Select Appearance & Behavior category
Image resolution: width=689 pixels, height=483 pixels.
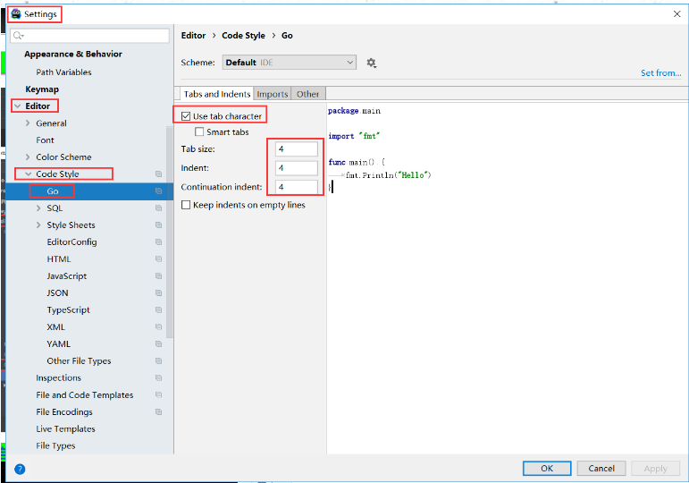pos(73,54)
